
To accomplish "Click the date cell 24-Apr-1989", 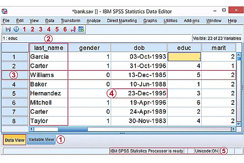I will point(139,112).
